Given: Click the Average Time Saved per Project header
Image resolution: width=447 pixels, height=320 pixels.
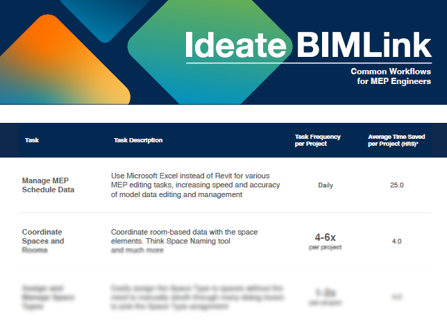Looking at the screenshot, I should [x=396, y=140].
